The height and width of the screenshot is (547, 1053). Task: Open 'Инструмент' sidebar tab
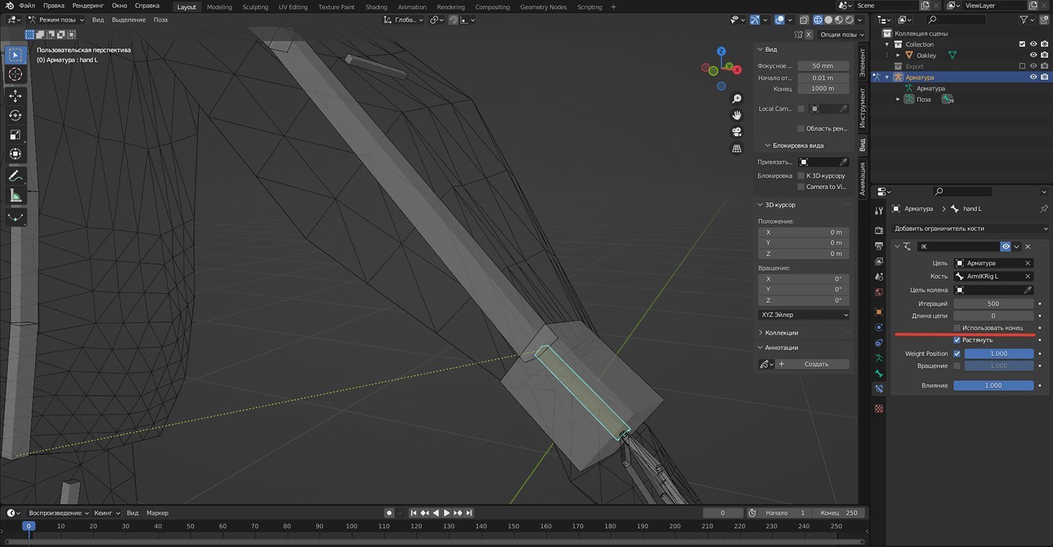tap(863, 108)
